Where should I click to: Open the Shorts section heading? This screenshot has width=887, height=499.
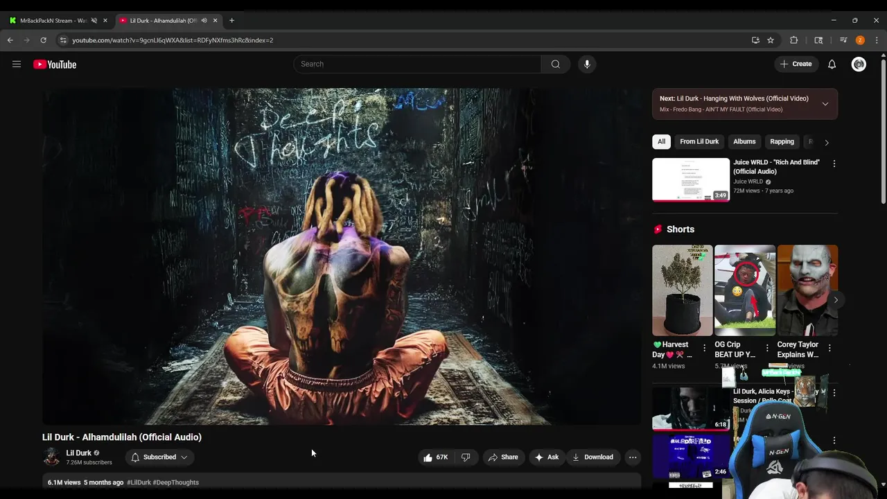click(x=680, y=229)
